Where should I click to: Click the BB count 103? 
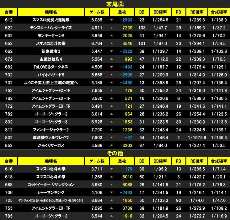[x=142, y=28]
